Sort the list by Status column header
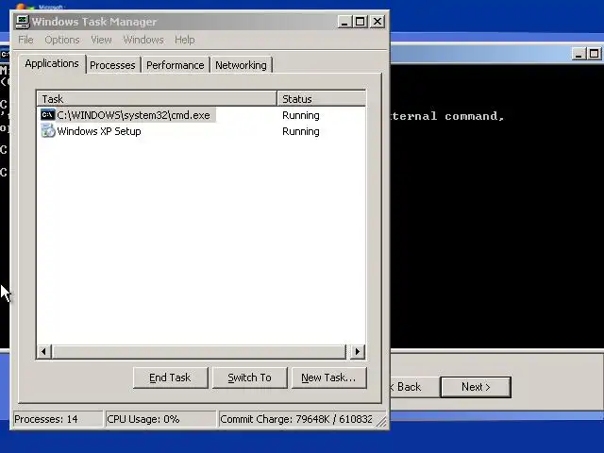 click(x=321, y=98)
